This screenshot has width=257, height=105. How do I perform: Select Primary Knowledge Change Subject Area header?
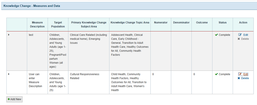89,25
